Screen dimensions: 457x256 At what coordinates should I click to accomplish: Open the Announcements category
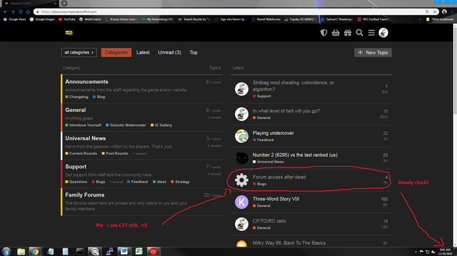click(x=87, y=82)
